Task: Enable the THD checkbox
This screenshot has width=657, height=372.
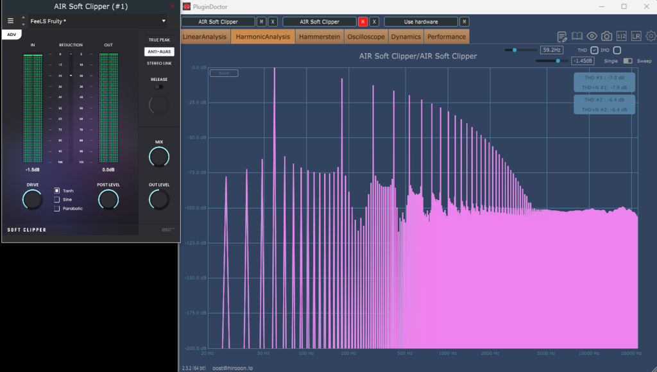Action: tap(594, 50)
